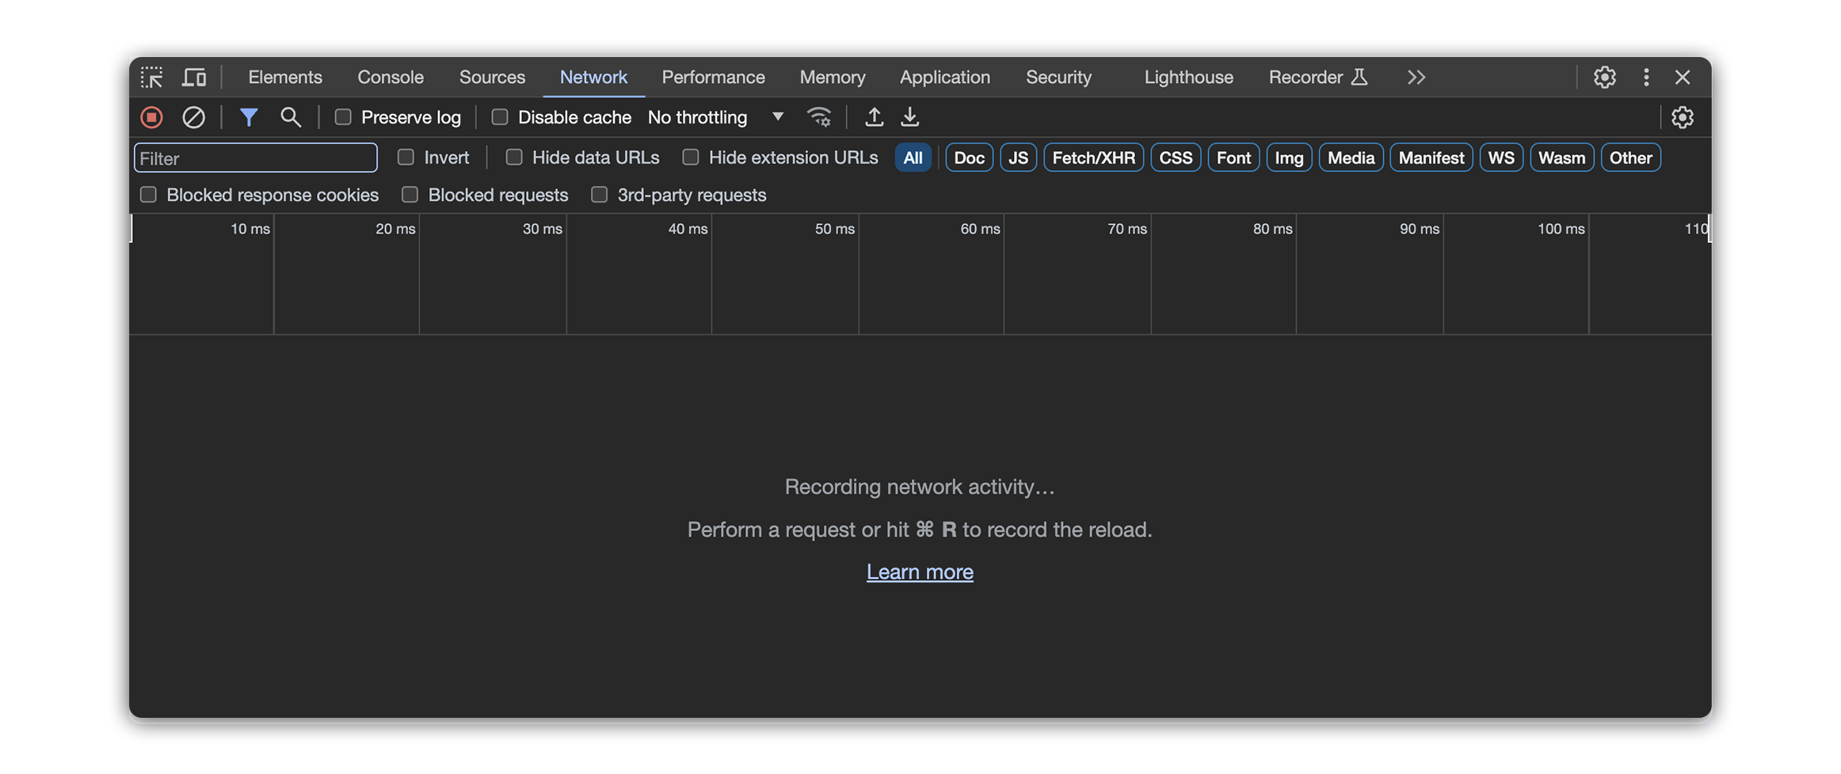The width and height of the screenshot is (1841, 774).
Task: Open the network search magnifier
Action: pyautogui.click(x=291, y=118)
